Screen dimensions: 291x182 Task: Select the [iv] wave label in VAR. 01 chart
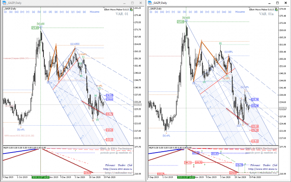[22, 12]
